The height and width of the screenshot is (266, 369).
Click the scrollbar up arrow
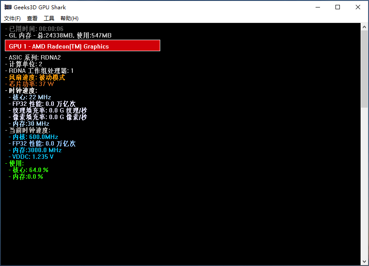pos(364,27)
